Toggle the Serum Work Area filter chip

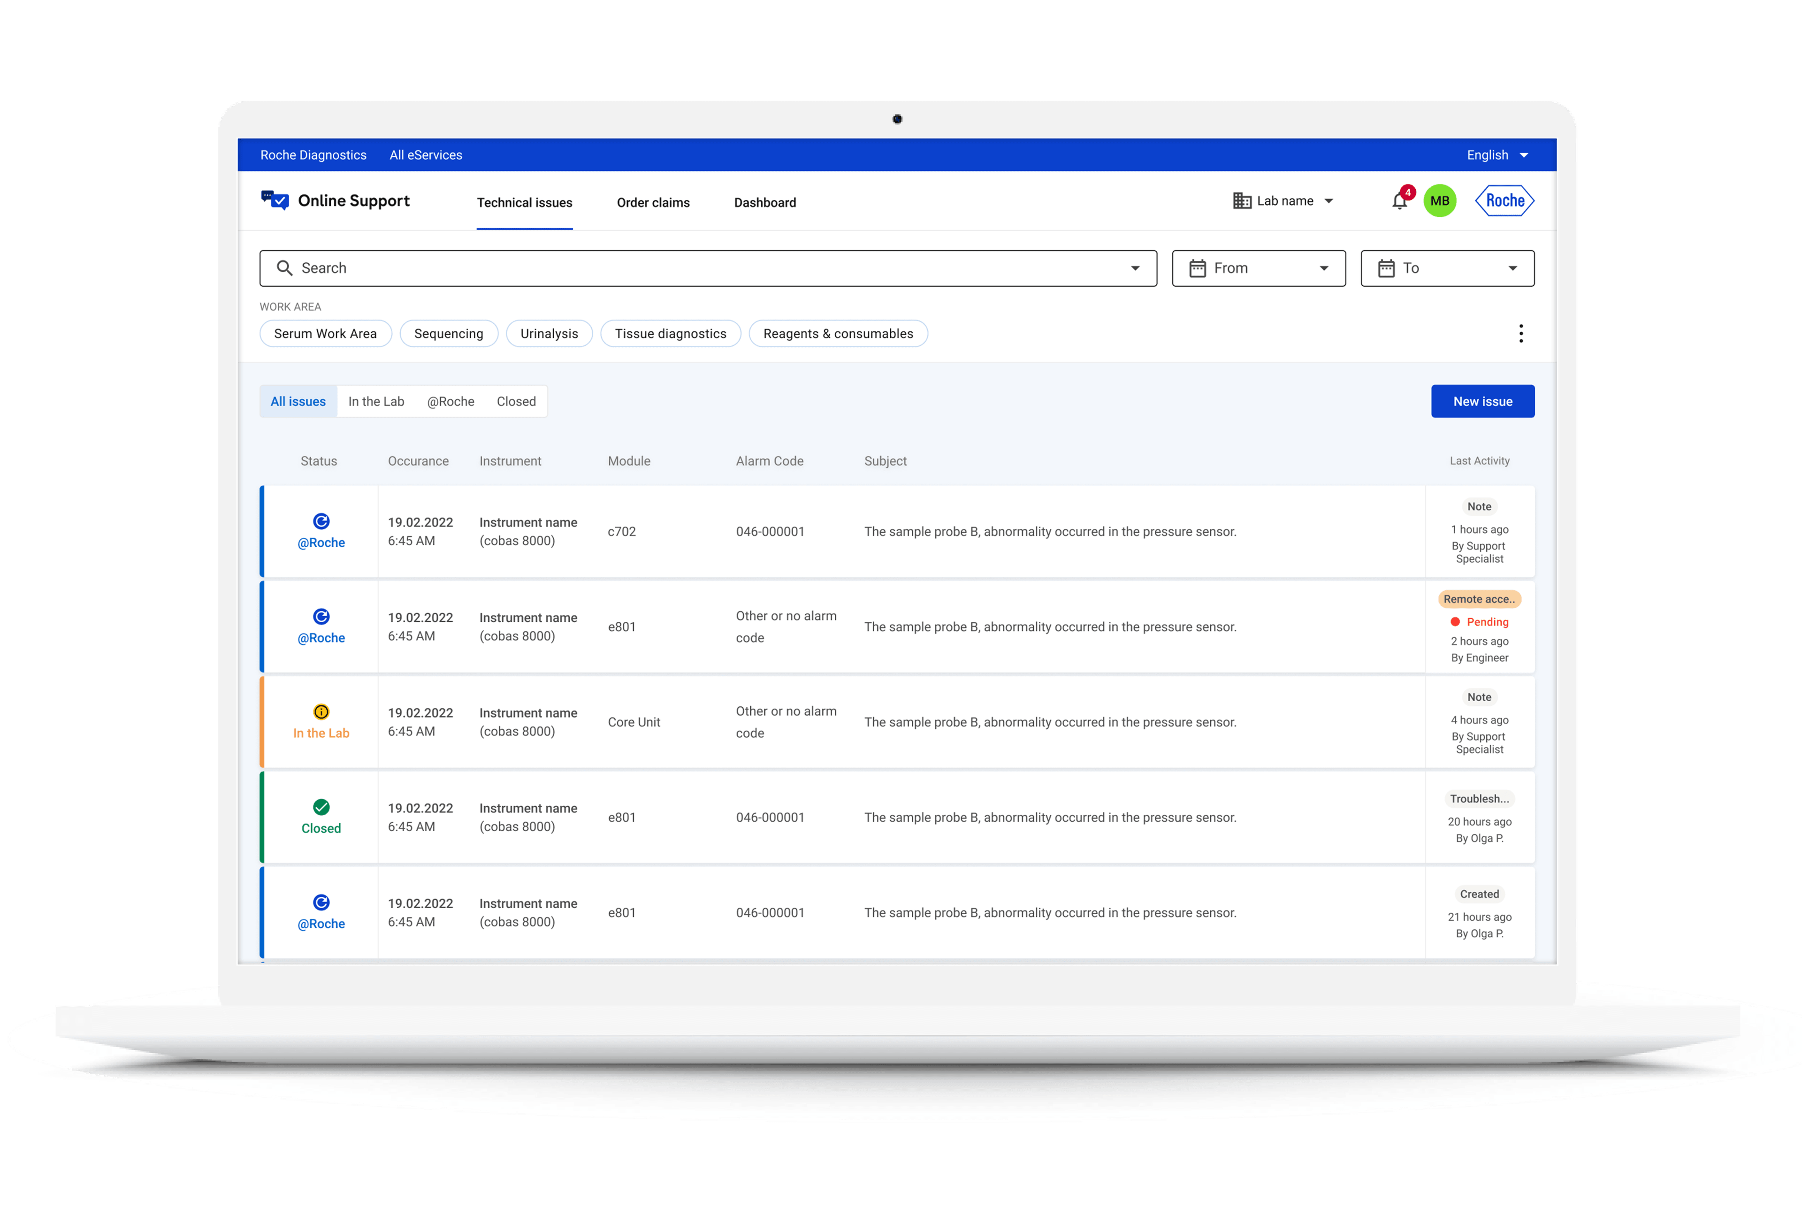coord(325,334)
